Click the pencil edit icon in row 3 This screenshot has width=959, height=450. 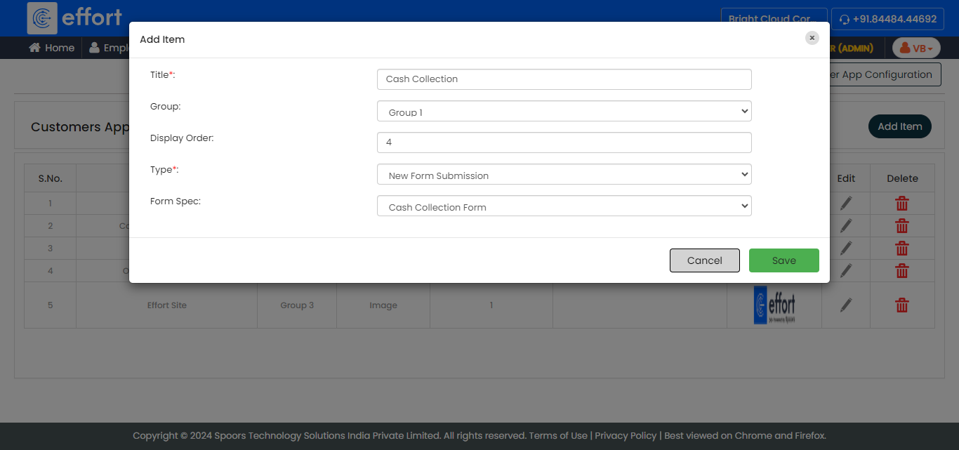click(846, 248)
